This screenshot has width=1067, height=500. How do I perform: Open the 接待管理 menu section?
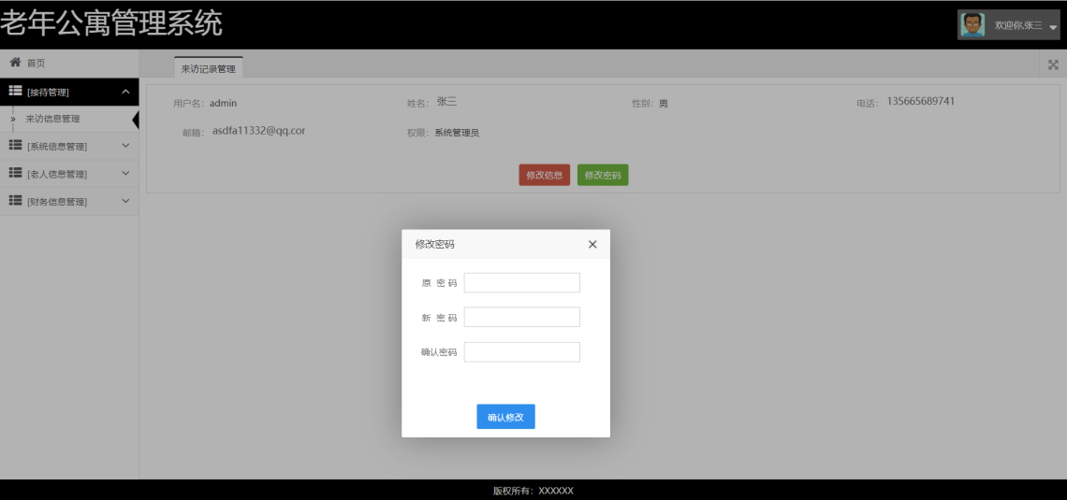pyautogui.click(x=69, y=92)
